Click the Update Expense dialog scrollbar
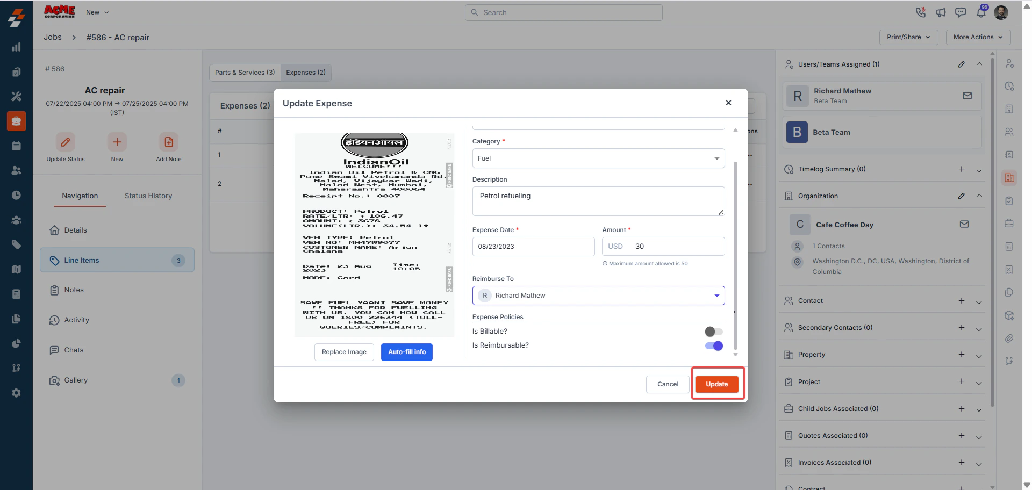1032x490 pixels. [x=735, y=255]
